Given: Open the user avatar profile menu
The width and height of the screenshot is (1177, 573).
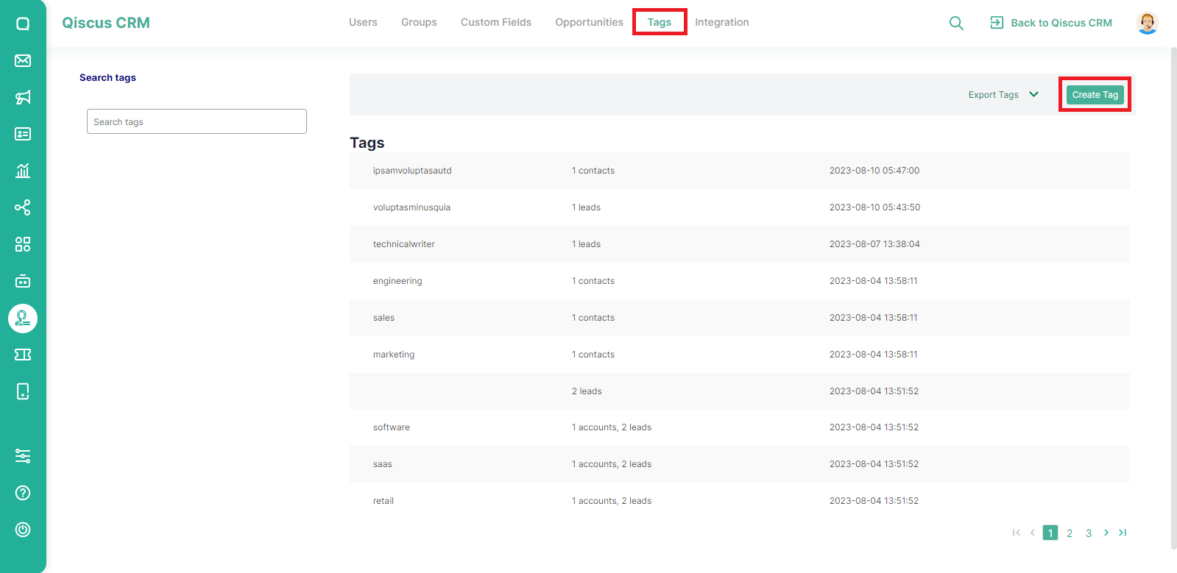Looking at the screenshot, I should [1147, 23].
